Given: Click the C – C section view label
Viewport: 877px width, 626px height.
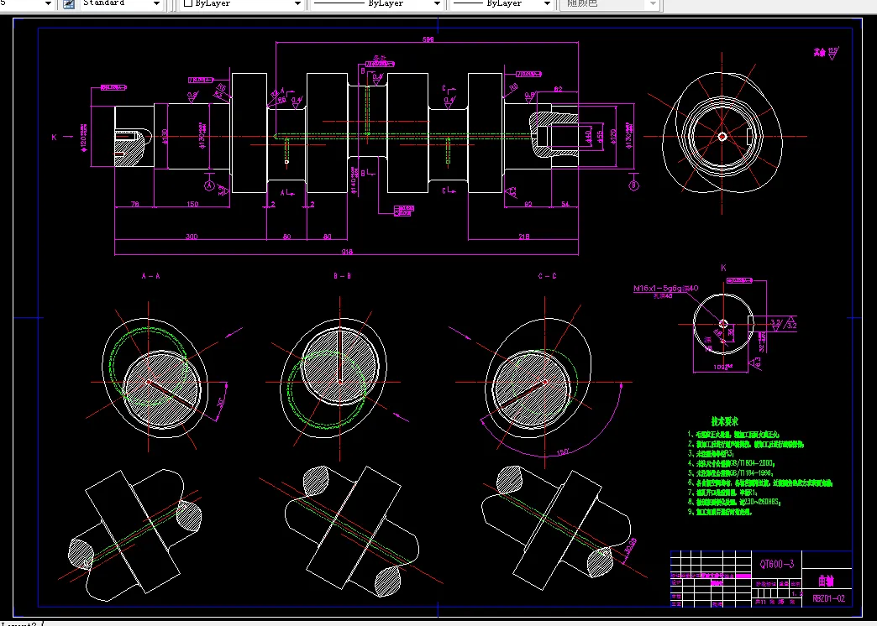Looking at the screenshot, I should coord(547,275).
